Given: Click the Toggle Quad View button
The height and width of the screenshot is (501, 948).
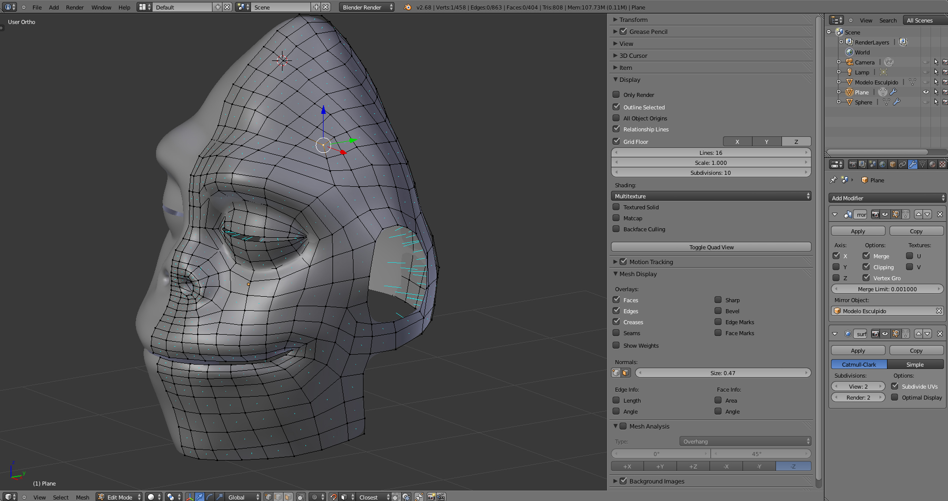Looking at the screenshot, I should (711, 247).
